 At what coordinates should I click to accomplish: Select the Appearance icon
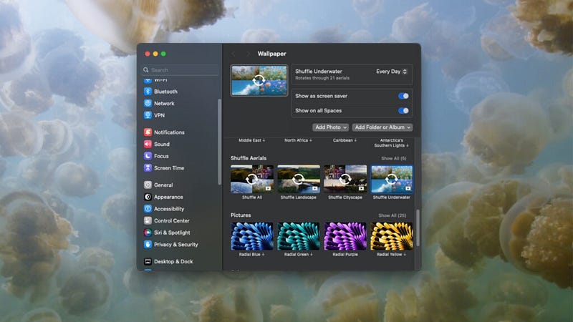point(148,197)
